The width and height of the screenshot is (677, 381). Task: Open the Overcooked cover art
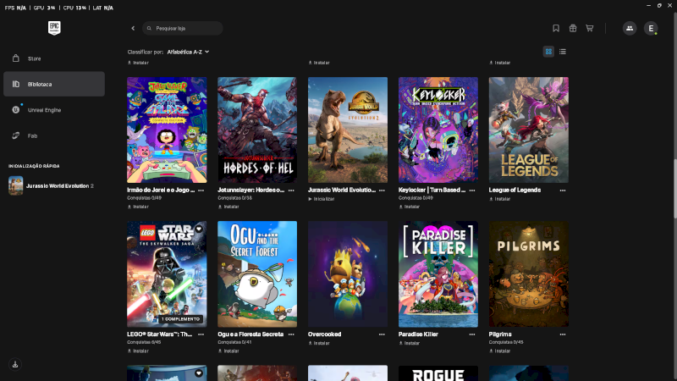pos(348,273)
